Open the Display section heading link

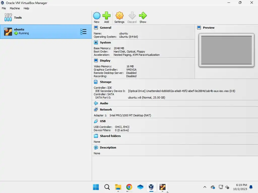105,60
